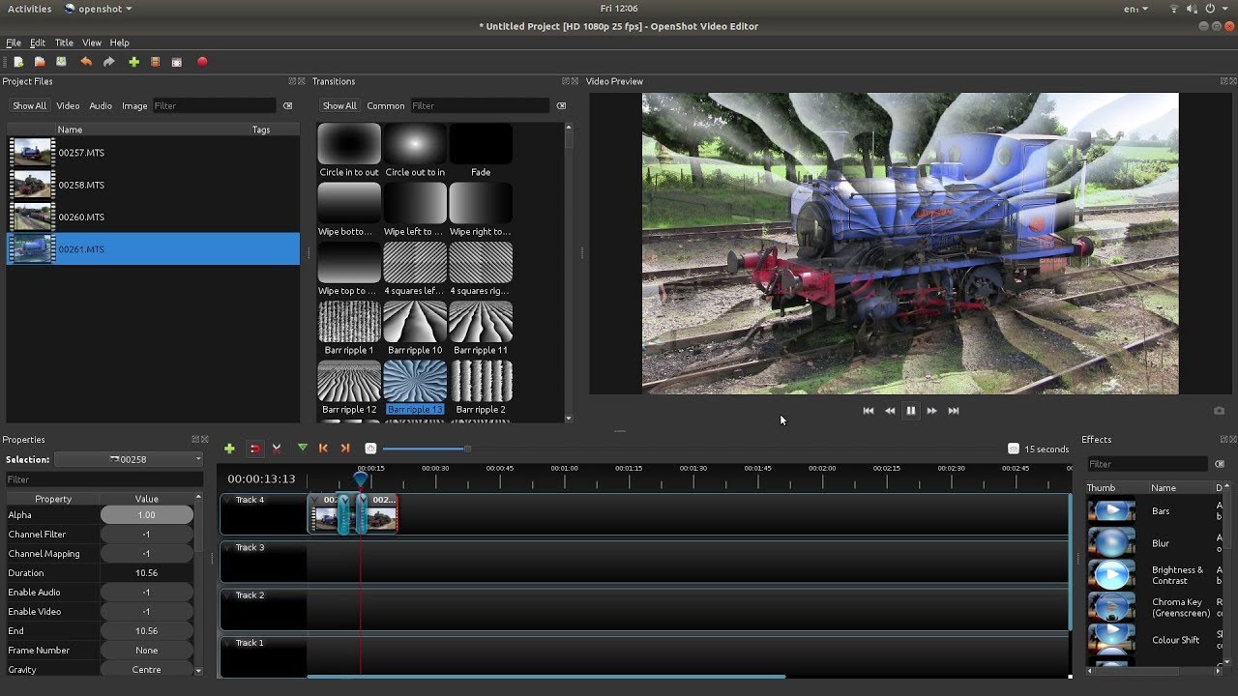Image resolution: width=1238 pixels, height=696 pixels.
Task: Click the Undo arrow in main toolbar
Action: point(86,62)
